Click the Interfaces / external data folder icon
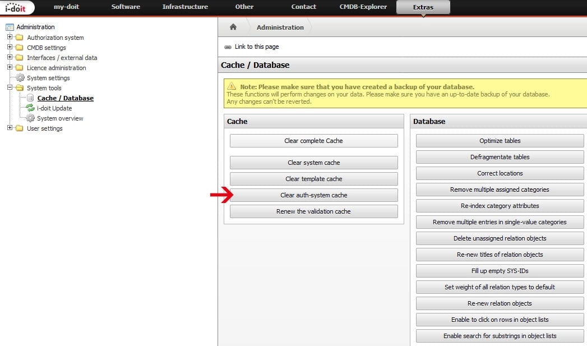The width and height of the screenshot is (587, 346). pyautogui.click(x=20, y=58)
